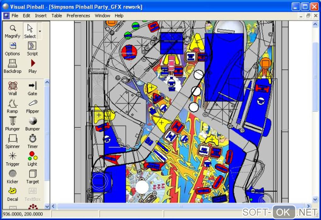Click canvas vertical scrollbar up arrow
This screenshot has height=220, width=321.
click(315, 24)
